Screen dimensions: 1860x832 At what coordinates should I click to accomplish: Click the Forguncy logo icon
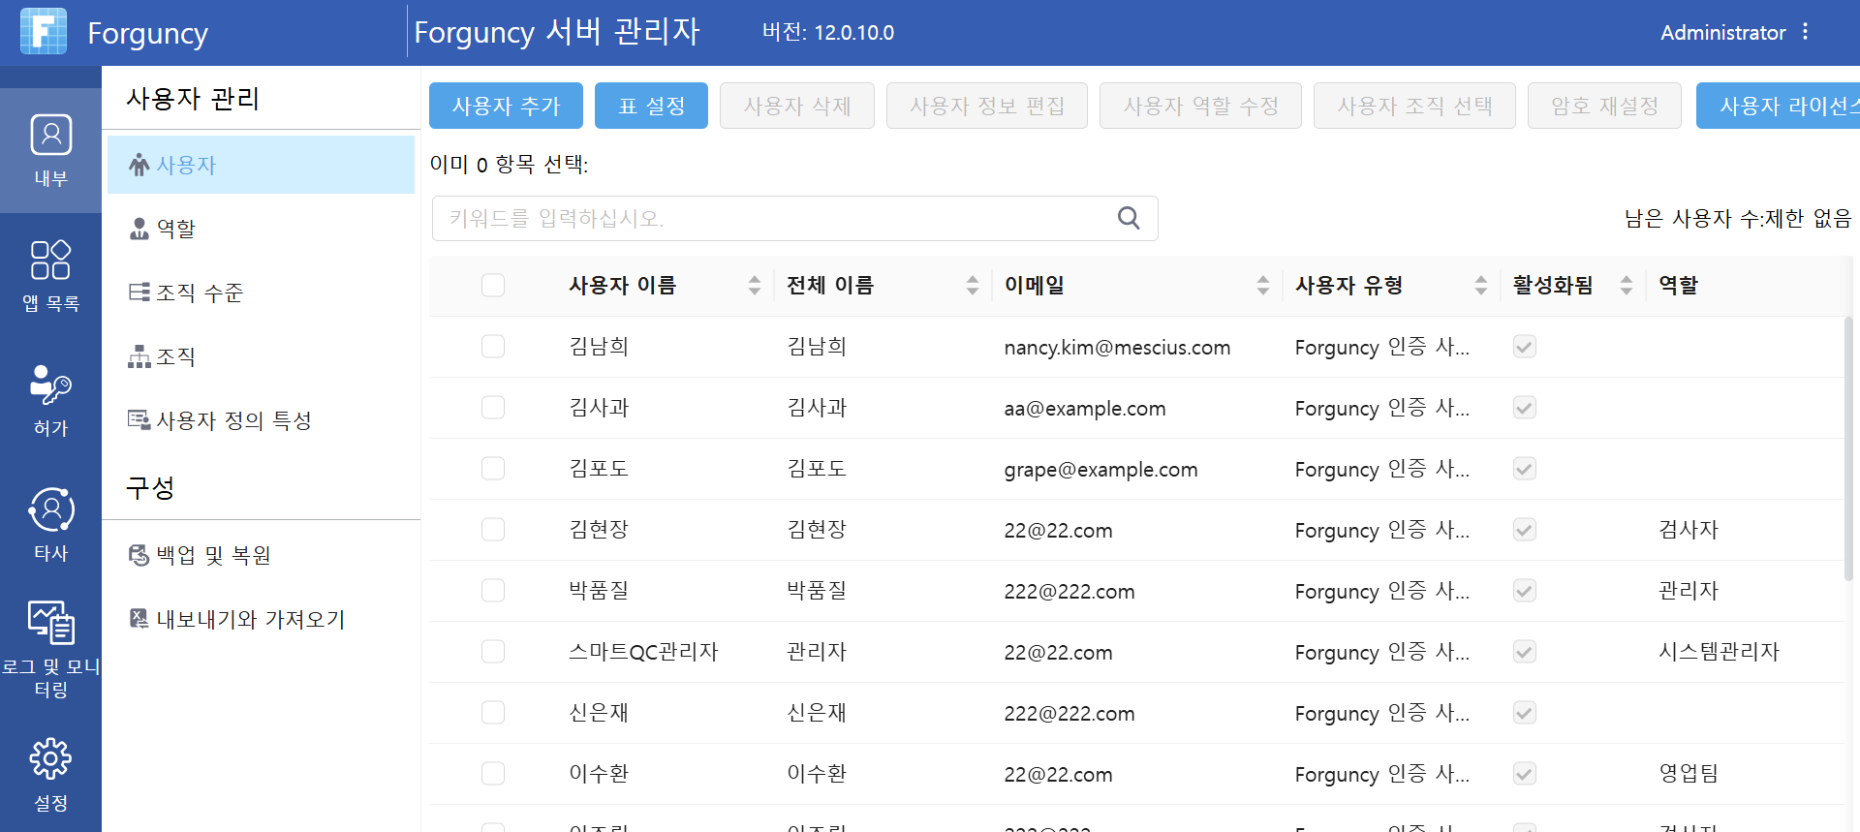coord(44,31)
